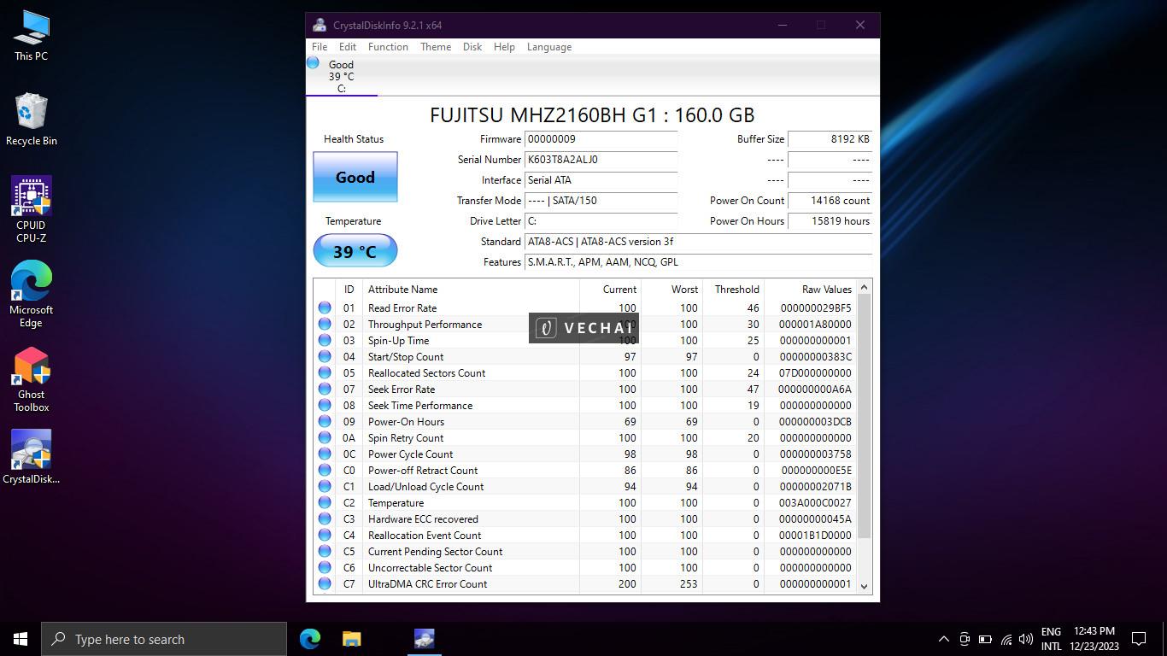
Task: Click the attribute list scroll-up arrow
Action: [x=864, y=288]
